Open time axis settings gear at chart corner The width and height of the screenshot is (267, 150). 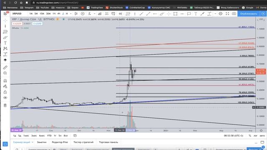(x=261, y=130)
